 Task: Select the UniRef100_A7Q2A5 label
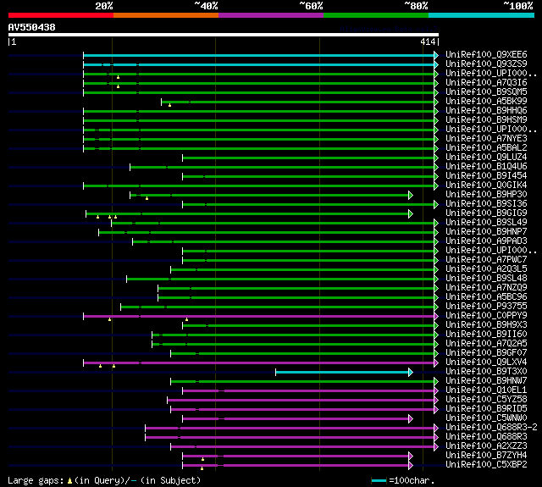coord(486,344)
